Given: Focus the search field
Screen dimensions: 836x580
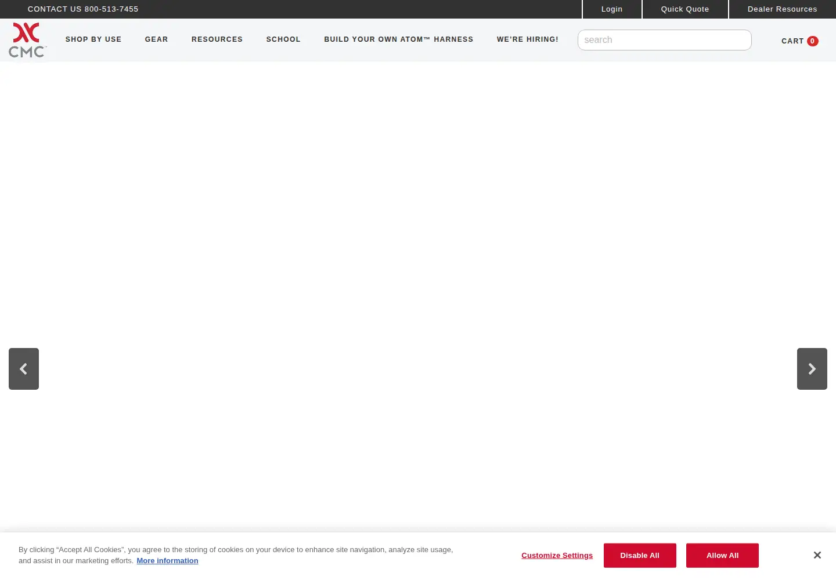Looking at the screenshot, I should point(665,40).
